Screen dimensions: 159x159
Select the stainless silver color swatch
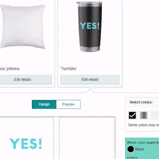pos(144,115)
